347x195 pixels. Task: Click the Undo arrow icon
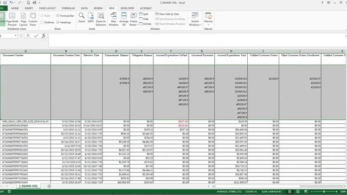[11, 3]
